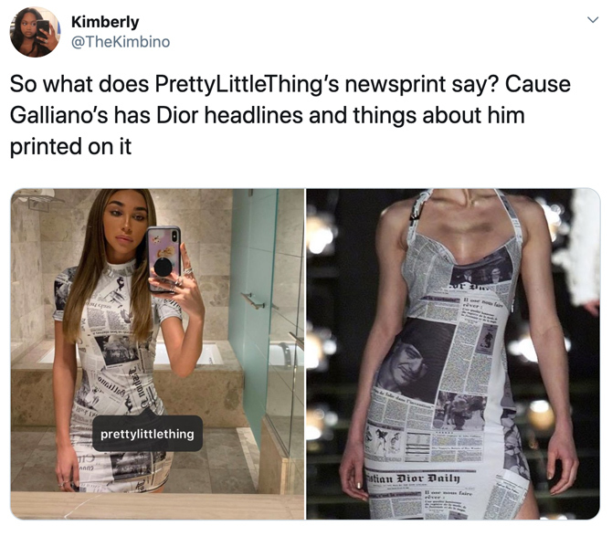This screenshot has width=612, height=536.
Task: Open the right runway dress photo
Action: pos(453,353)
